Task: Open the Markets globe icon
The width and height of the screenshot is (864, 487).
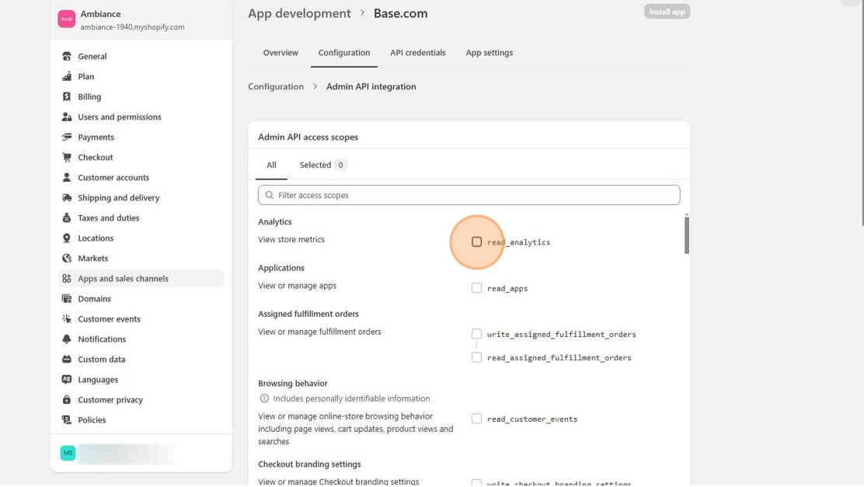Action: point(67,259)
